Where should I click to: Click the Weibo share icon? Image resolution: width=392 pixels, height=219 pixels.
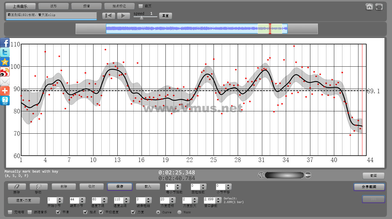[x=5, y=72]
